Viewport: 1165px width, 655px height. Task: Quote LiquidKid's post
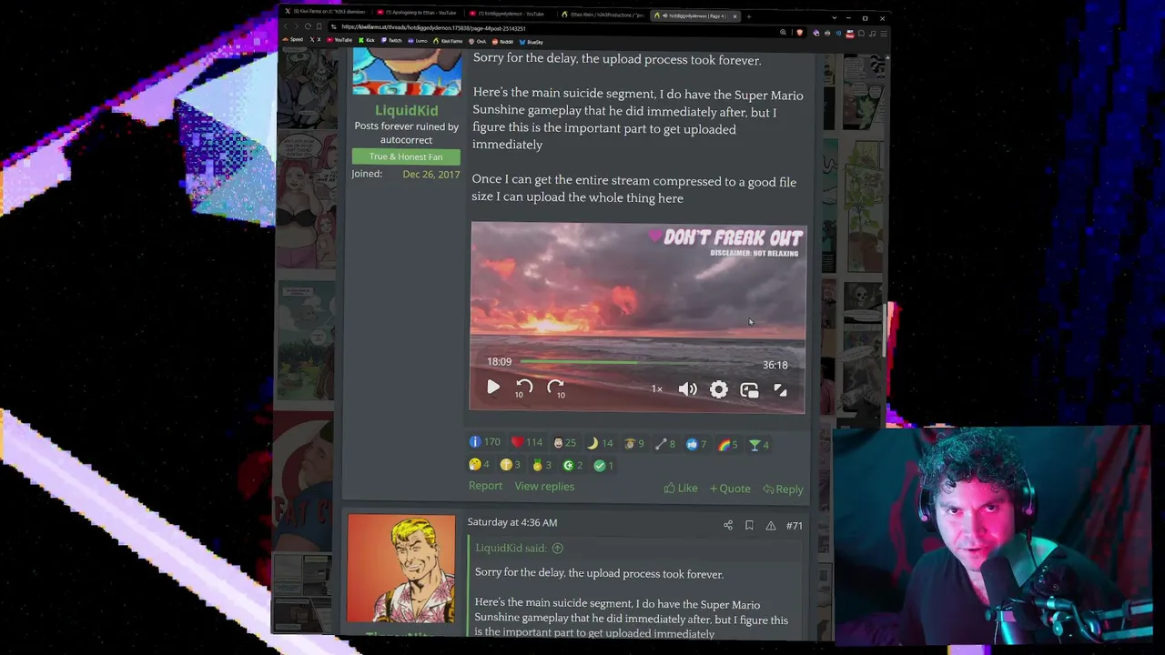(730, 489)
